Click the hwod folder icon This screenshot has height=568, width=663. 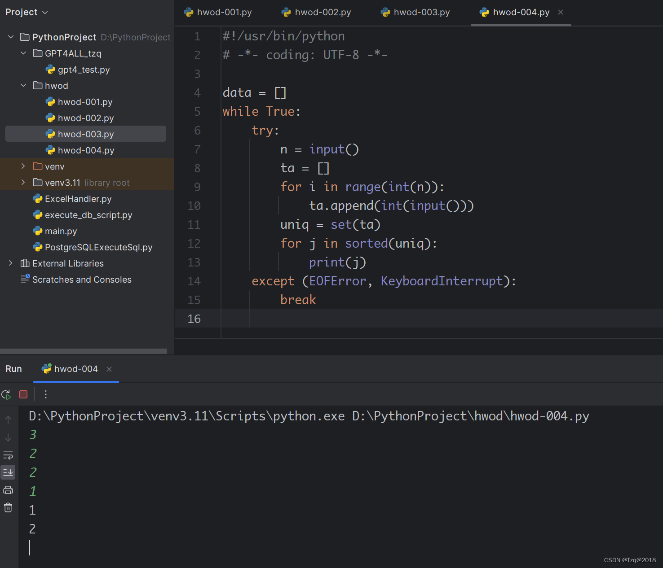38,85
